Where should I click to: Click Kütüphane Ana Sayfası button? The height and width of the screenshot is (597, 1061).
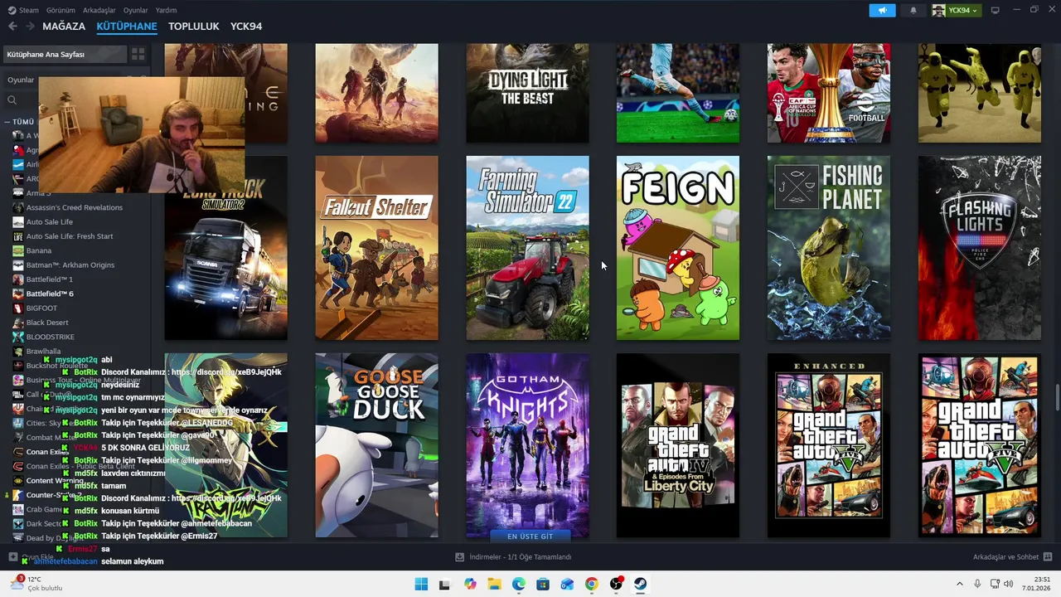65,54
